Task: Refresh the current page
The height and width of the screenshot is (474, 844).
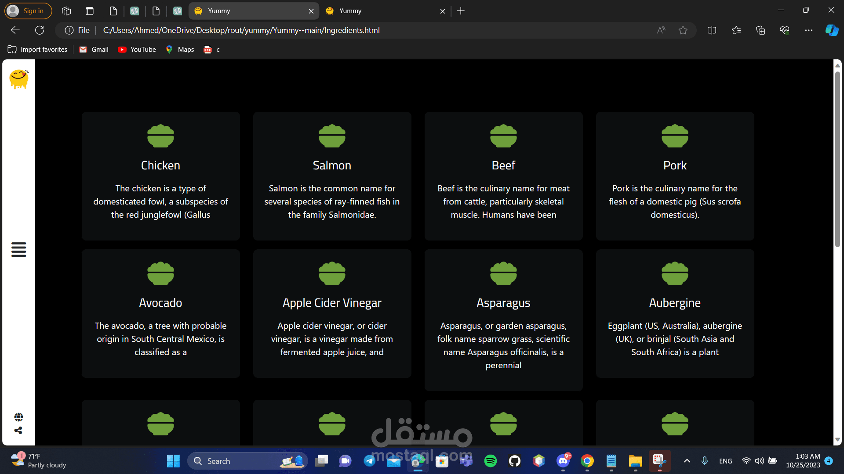Action: pos(40,30)
